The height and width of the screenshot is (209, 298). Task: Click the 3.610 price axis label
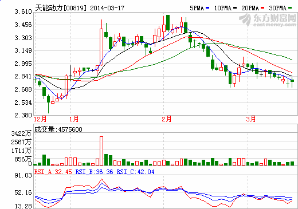(x=23, y=12)
